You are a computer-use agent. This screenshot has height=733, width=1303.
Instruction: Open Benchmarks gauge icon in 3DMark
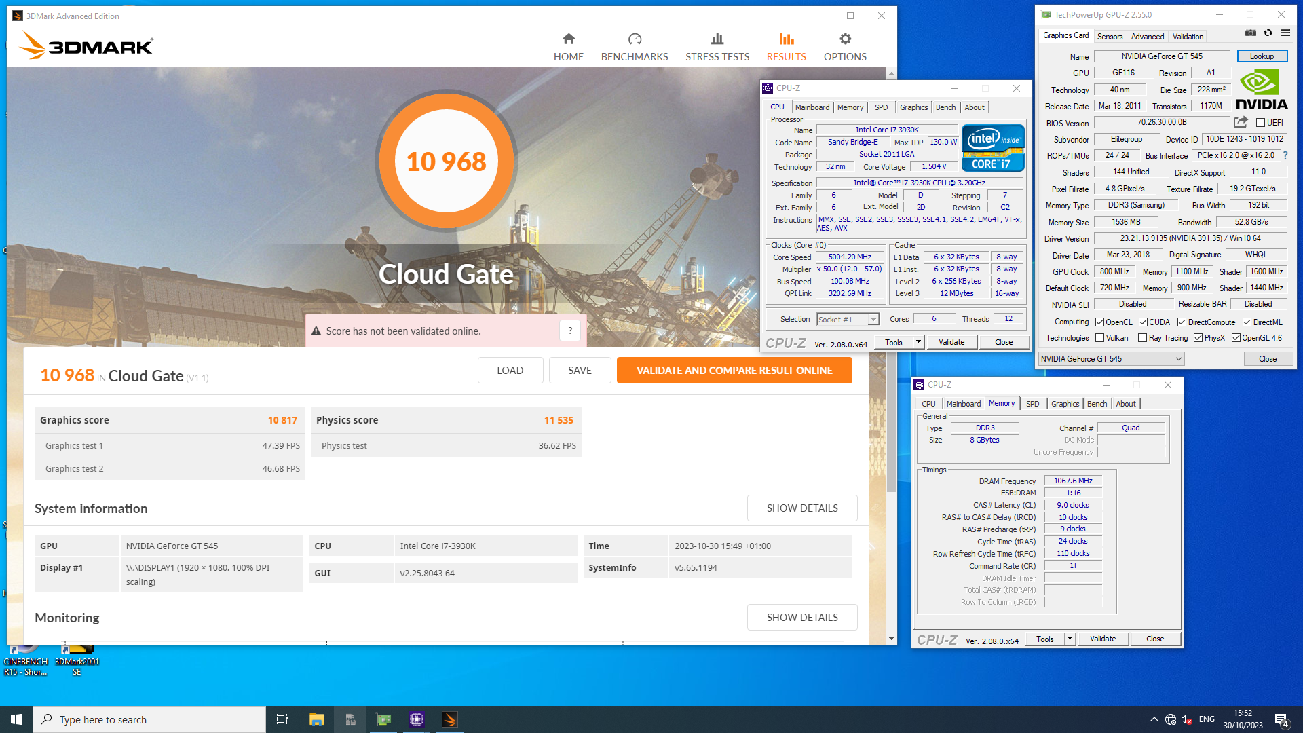(x=635, y=39)
